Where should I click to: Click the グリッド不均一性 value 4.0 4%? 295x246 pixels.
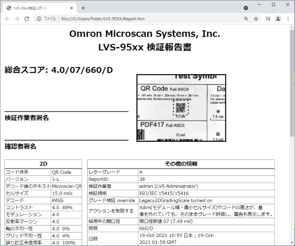[x=66, y=236]
